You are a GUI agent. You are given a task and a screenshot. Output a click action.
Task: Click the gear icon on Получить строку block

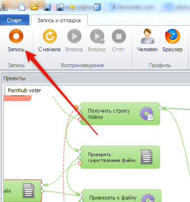click(147, 114)
